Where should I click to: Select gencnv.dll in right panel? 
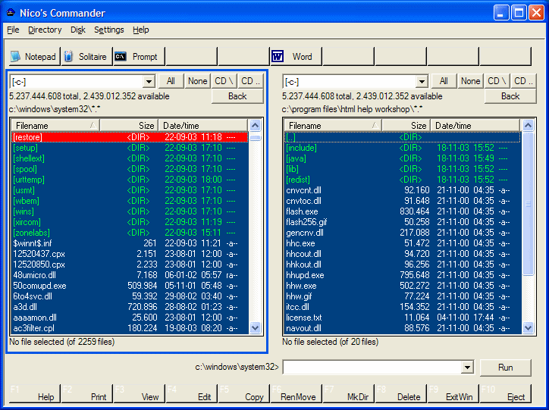tap(403, 233)
